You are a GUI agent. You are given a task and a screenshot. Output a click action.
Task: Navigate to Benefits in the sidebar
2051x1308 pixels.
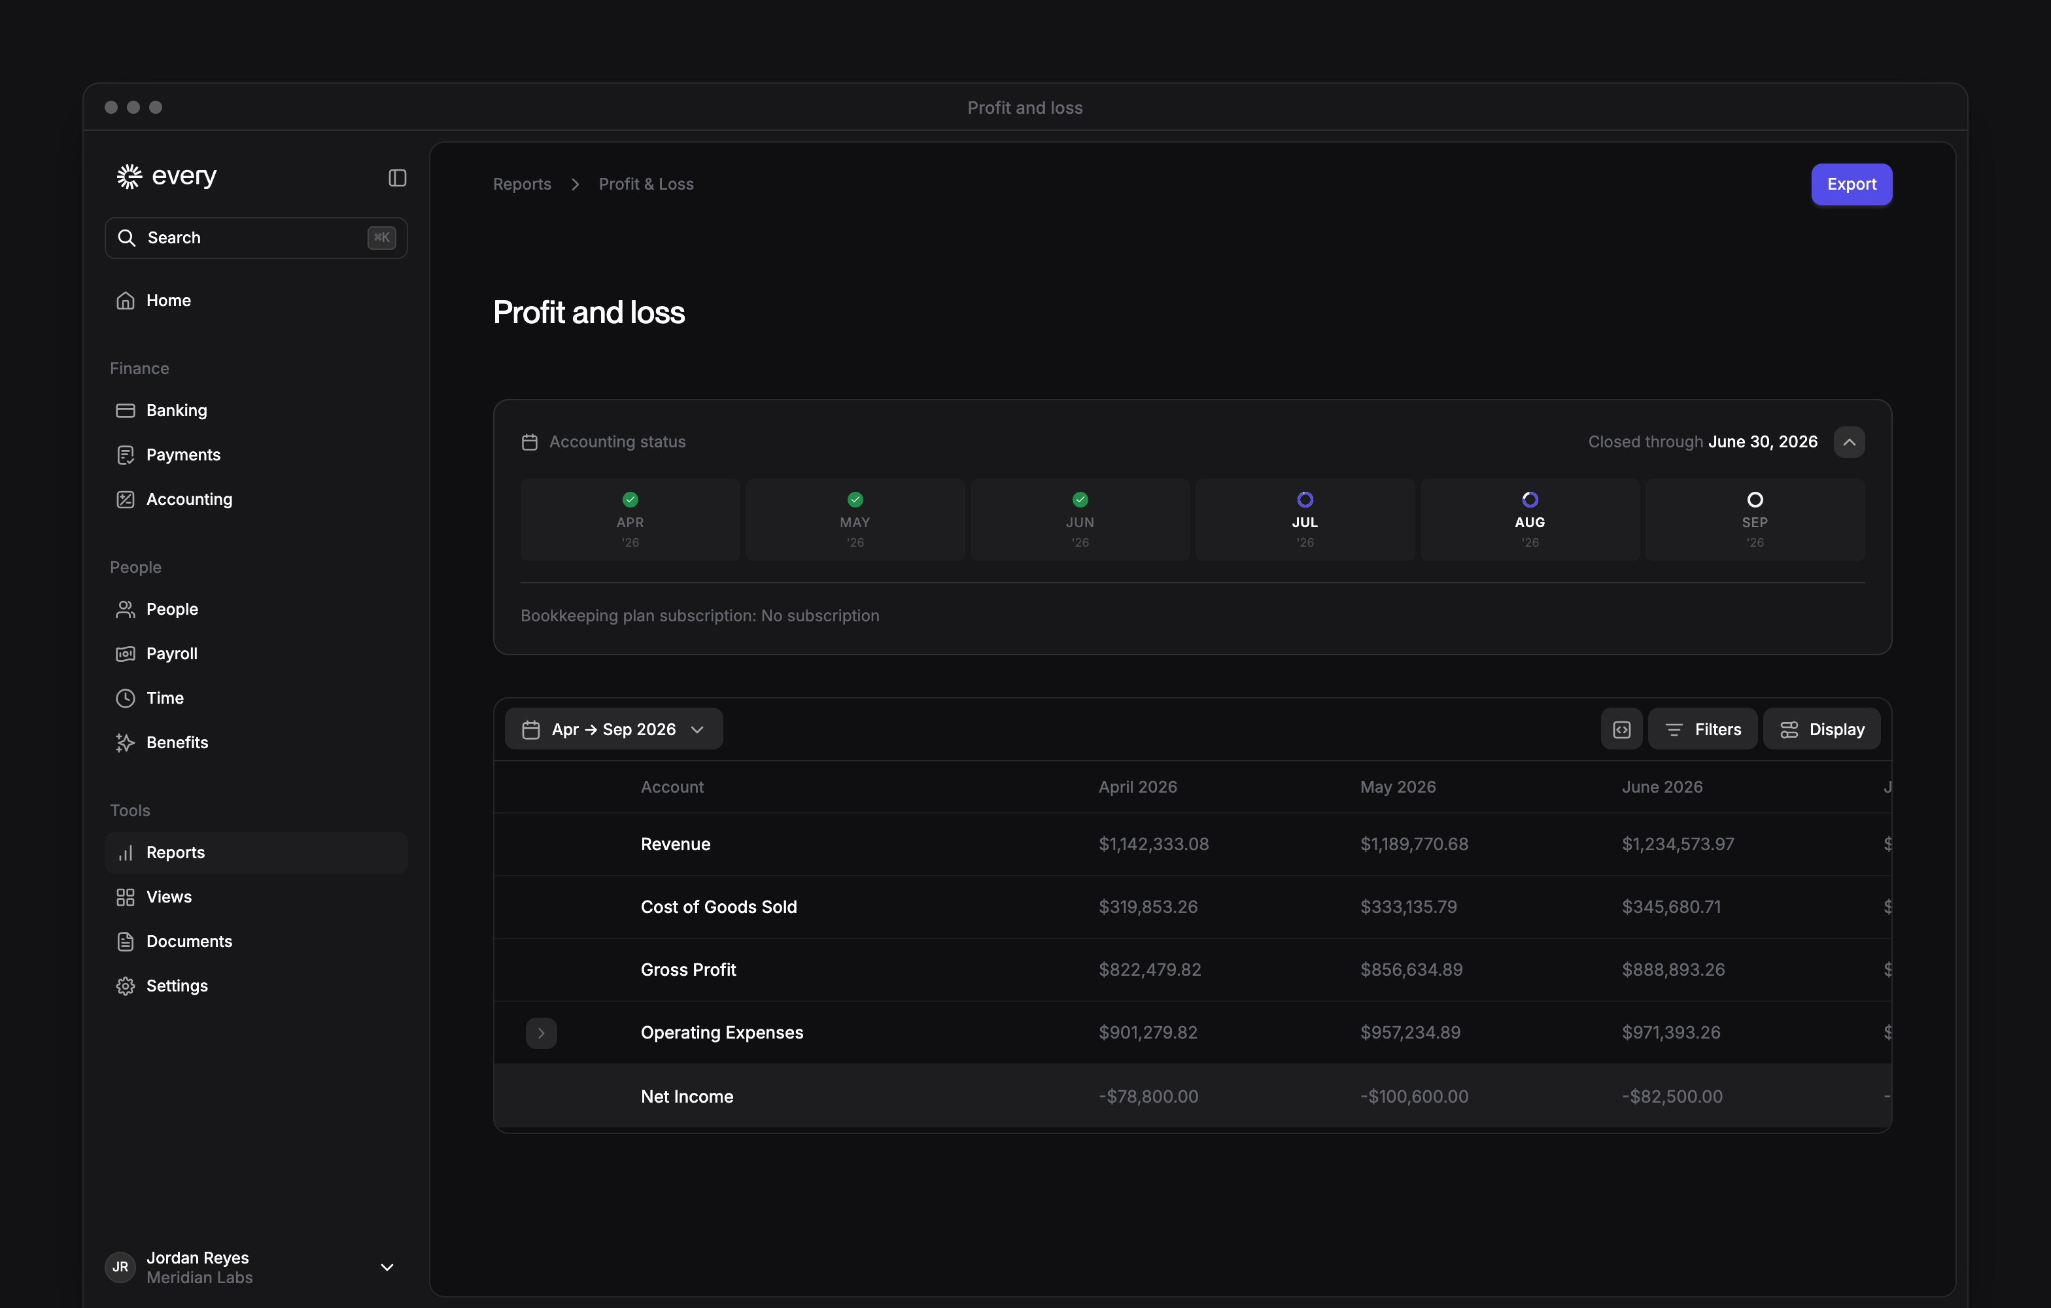256,742
